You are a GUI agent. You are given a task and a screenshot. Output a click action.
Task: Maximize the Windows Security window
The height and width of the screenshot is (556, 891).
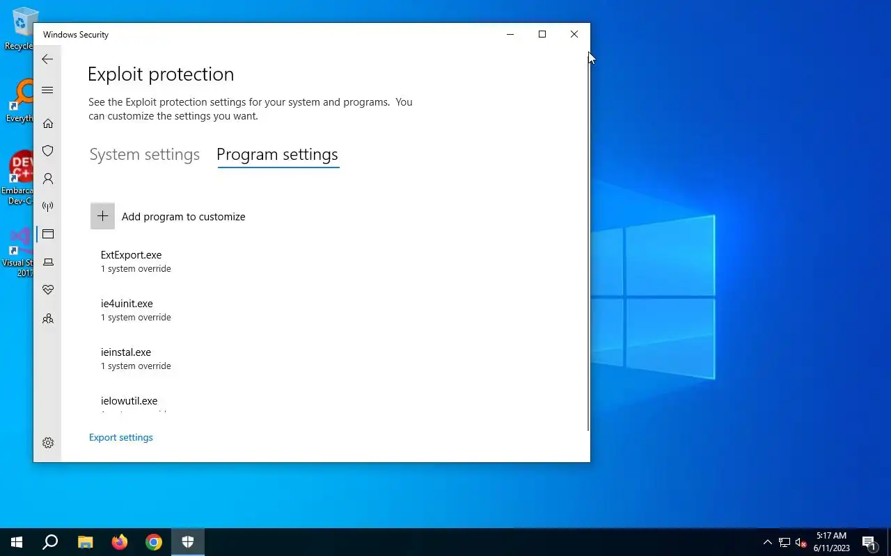(x=542, y=34)
